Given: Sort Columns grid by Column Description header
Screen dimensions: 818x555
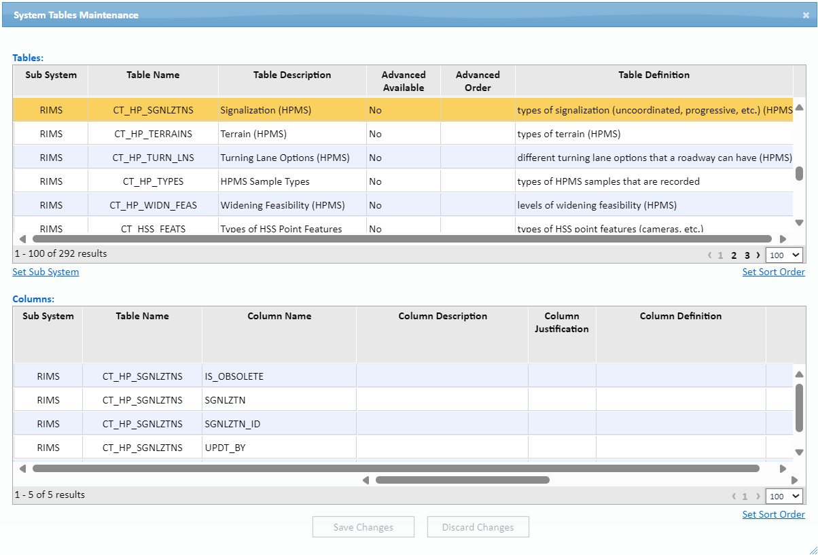Looking at the screenshot, I should tap(442, 334).
